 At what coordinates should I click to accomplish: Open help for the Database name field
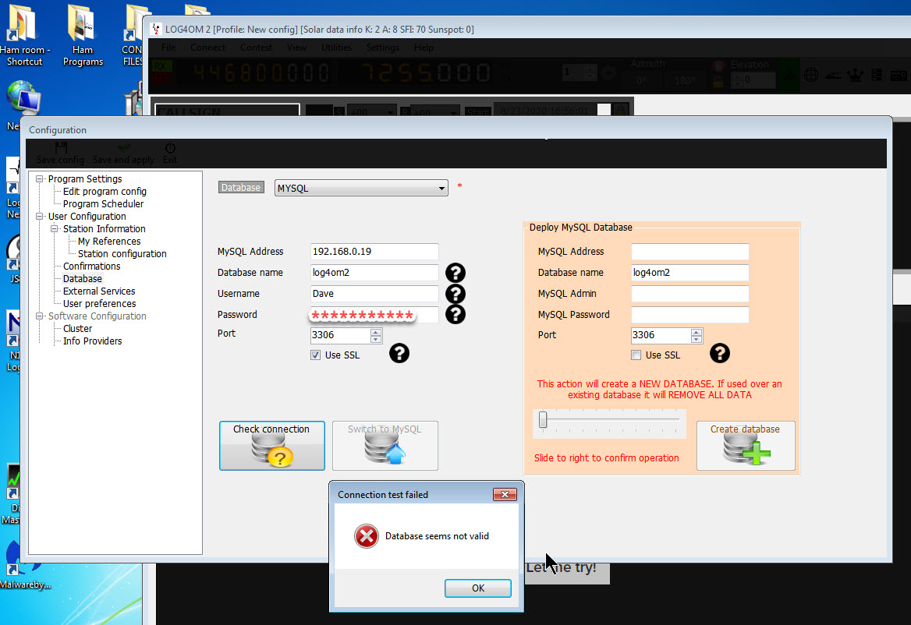(455, 273)
